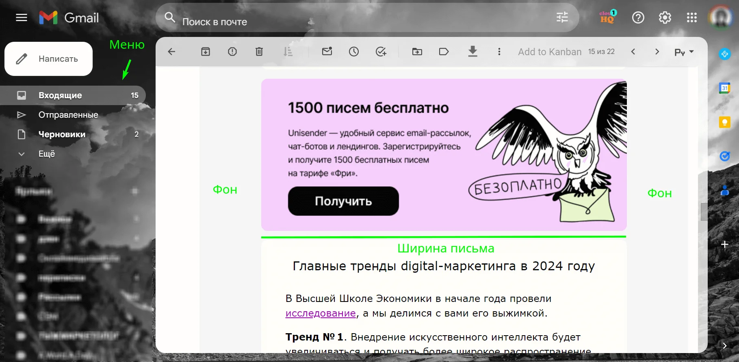Click the black 'Получить' button

pyautogui.click(x=343, y=201)
